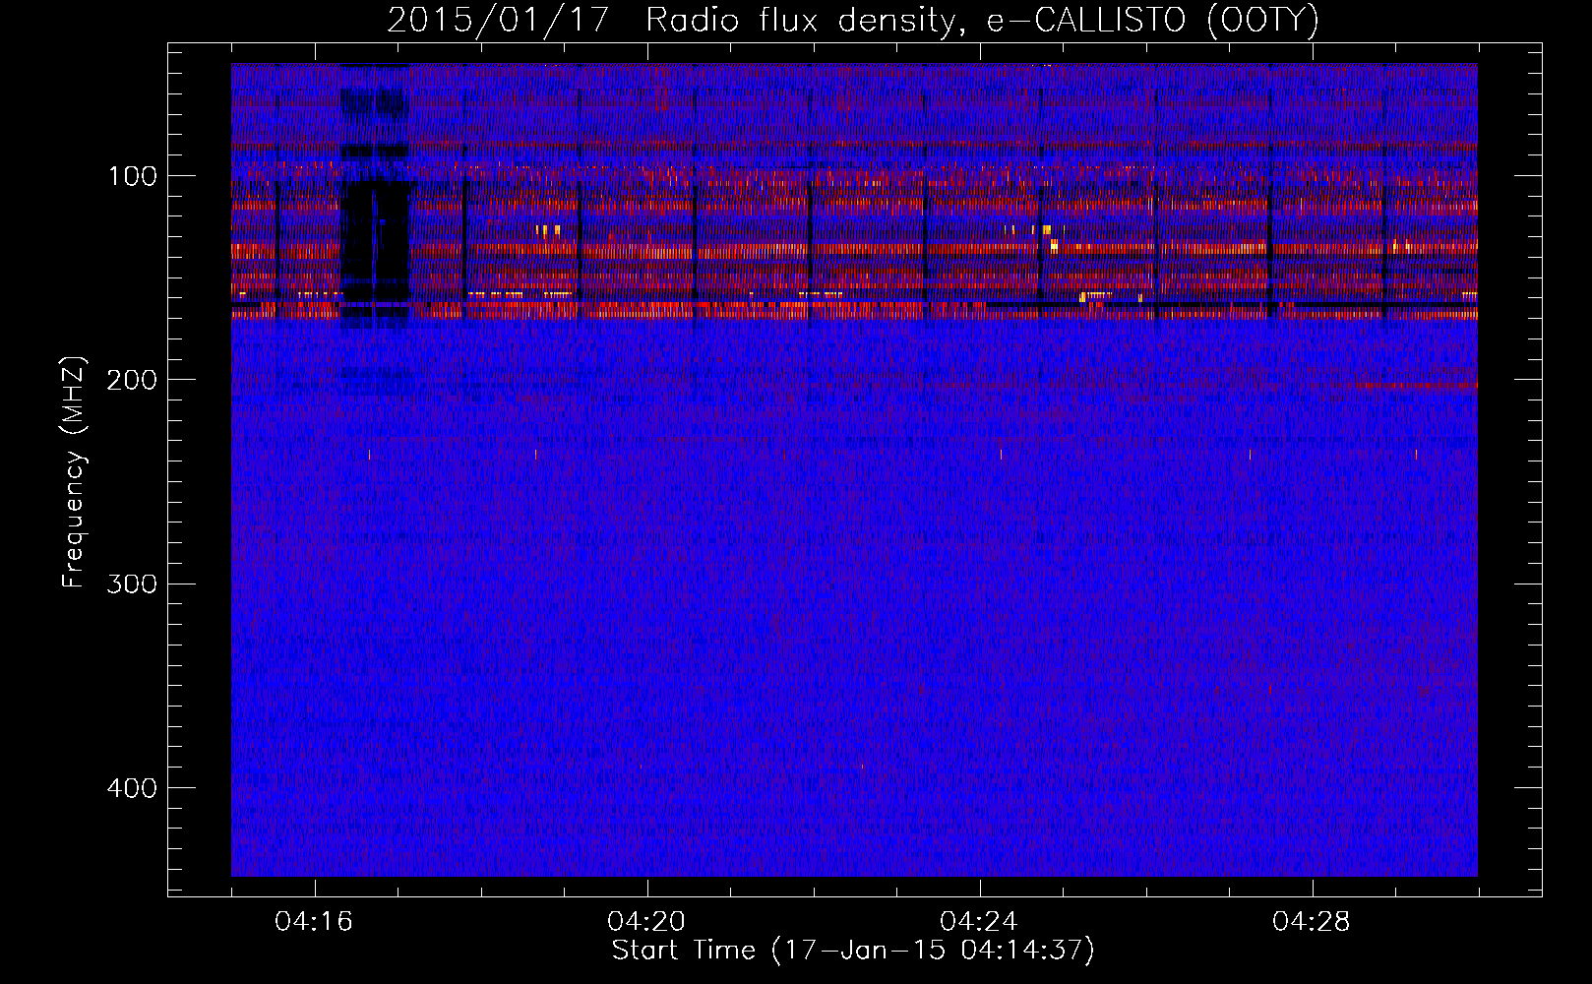Click the 'Start Time (17-Jan-15 04:14:37)' label
Image resolution: width=1592 pixels, height=984 pixels.
point(853,951)
